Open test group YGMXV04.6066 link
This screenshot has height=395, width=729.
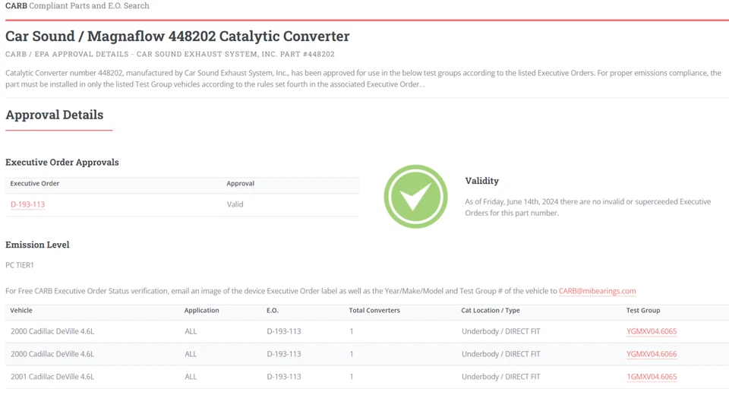point(652,354)
